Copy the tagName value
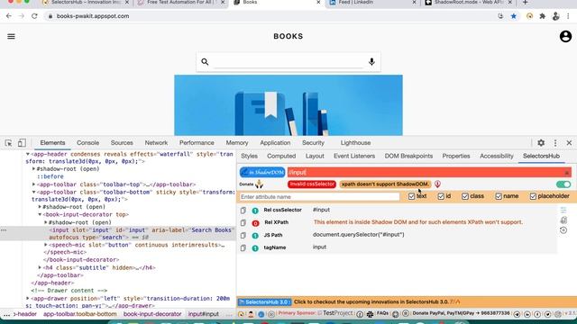 (243, 248)
